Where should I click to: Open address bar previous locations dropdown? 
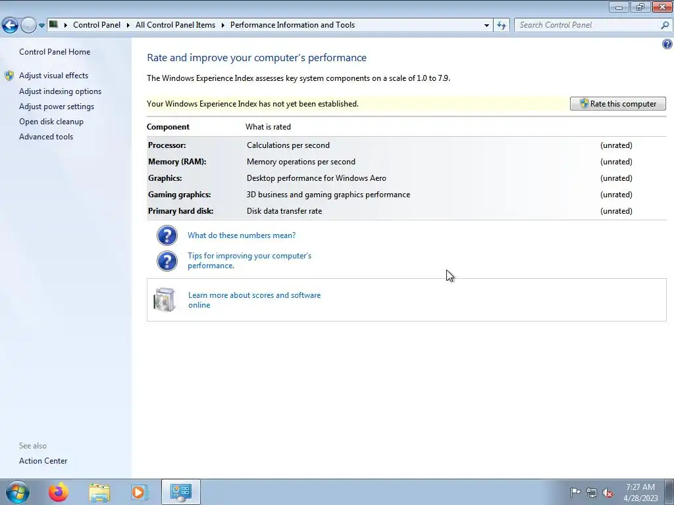click(x=486, y=25)
